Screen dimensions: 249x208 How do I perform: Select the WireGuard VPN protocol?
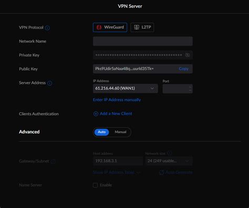pos(110,27)
